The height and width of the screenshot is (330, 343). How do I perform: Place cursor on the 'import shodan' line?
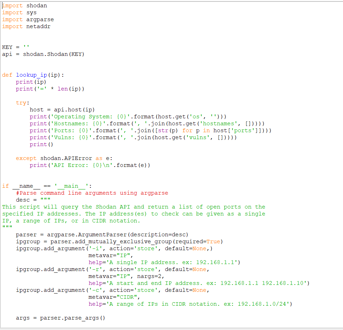click(24, 5)
